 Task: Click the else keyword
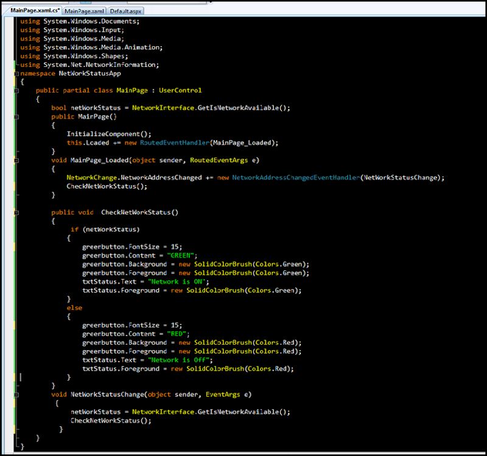[74, 308]
